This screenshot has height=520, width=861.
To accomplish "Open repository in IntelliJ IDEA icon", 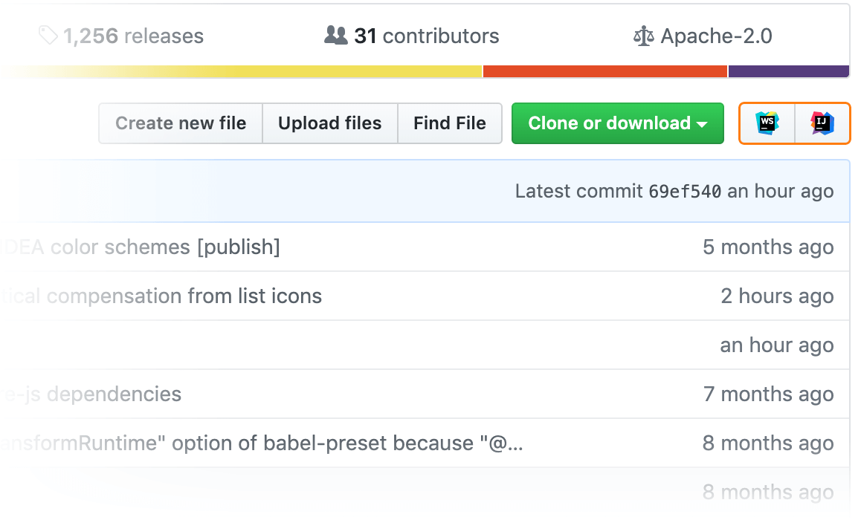I will (822, 123).
